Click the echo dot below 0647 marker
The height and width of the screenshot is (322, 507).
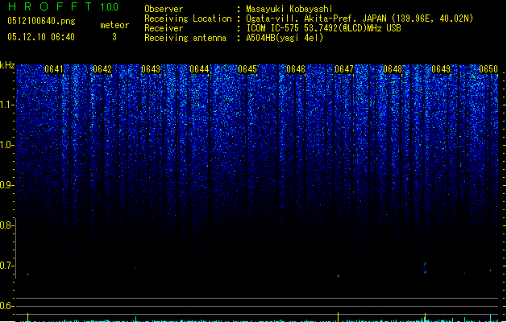(x=339, y=276)
